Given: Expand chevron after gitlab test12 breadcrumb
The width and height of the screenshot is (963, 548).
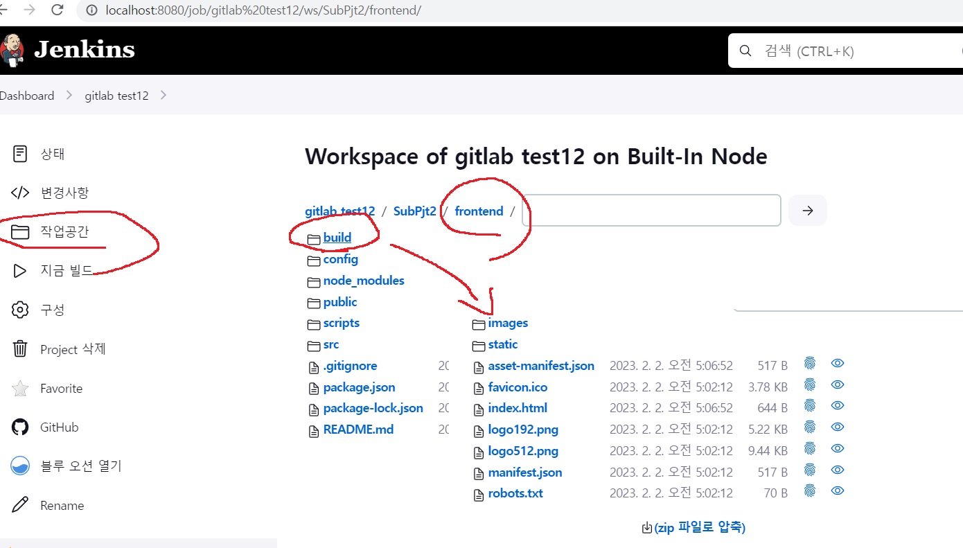Looking at the screenshot, I should pos(164,96).
